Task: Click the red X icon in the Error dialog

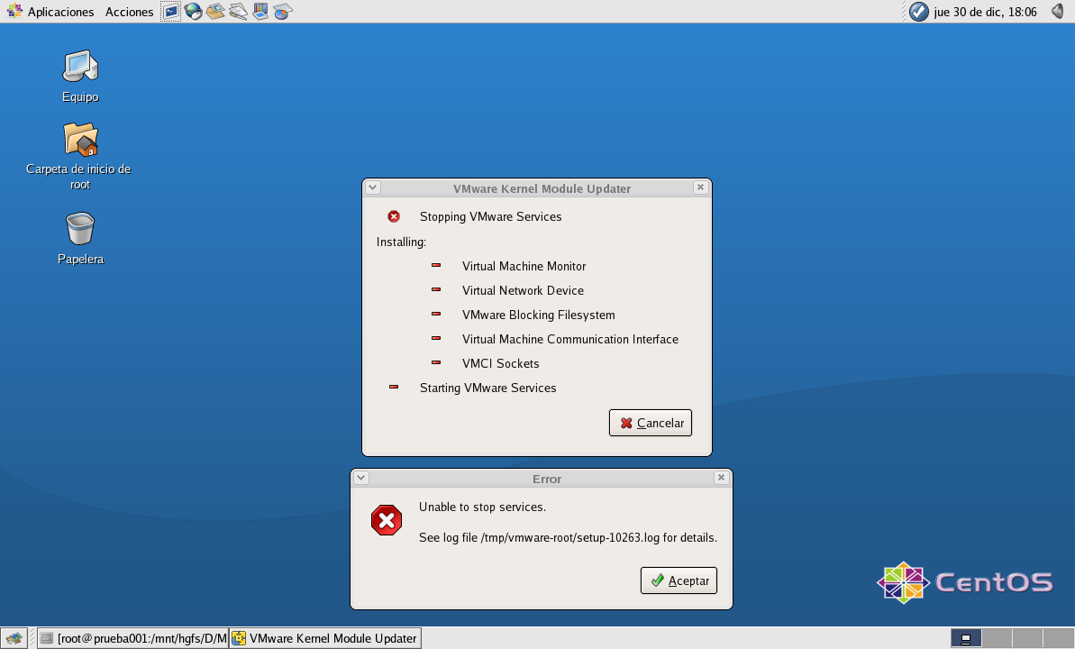Action: (x=387, y=520)
